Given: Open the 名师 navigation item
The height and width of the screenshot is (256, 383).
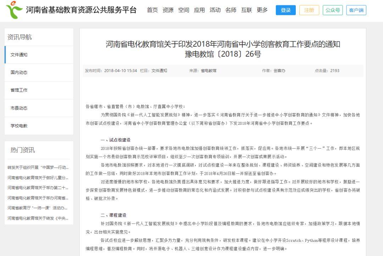Looking at the screenshot, I should pyautogui.click(x=231, y=10).
